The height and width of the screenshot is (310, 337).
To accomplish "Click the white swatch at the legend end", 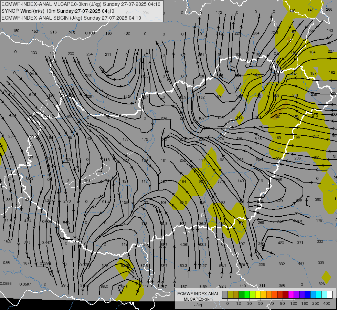I will point(329,295).
